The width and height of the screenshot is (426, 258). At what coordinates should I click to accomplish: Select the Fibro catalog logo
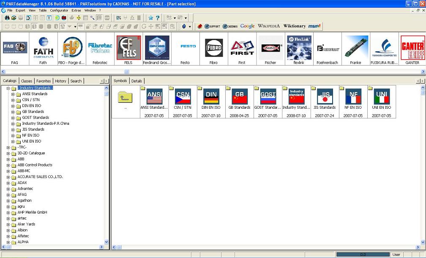[x=214, y=49]
